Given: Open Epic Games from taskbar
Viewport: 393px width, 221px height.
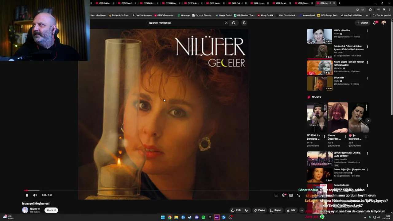Looking at the screenshot, I should (x=210, y=217).
